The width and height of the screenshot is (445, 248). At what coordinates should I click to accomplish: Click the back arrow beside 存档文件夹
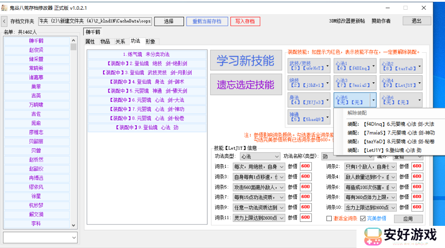coord(4,21)
